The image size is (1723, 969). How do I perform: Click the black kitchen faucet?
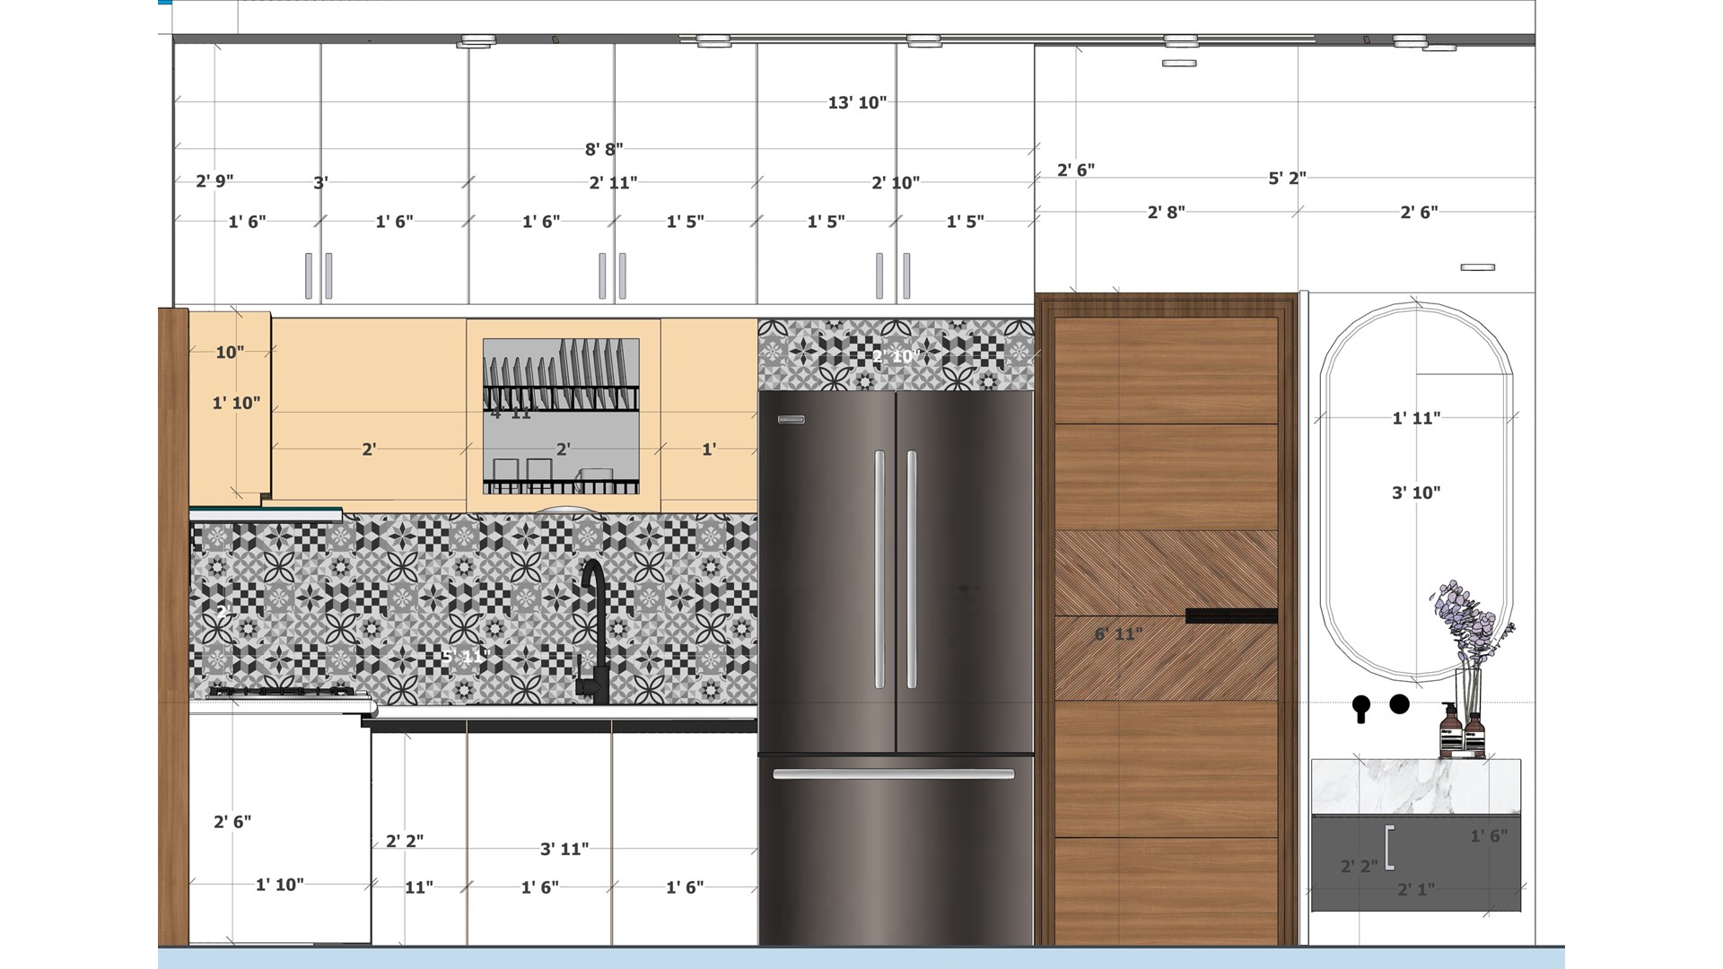click(x=594, y=632)
